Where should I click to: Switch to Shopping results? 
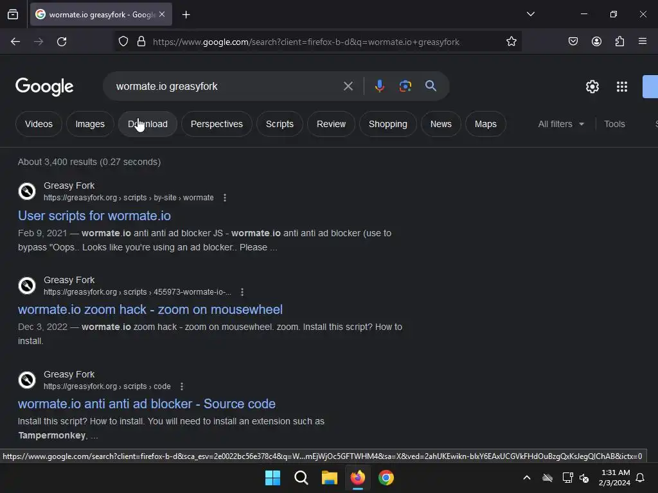tap(387, 124)
